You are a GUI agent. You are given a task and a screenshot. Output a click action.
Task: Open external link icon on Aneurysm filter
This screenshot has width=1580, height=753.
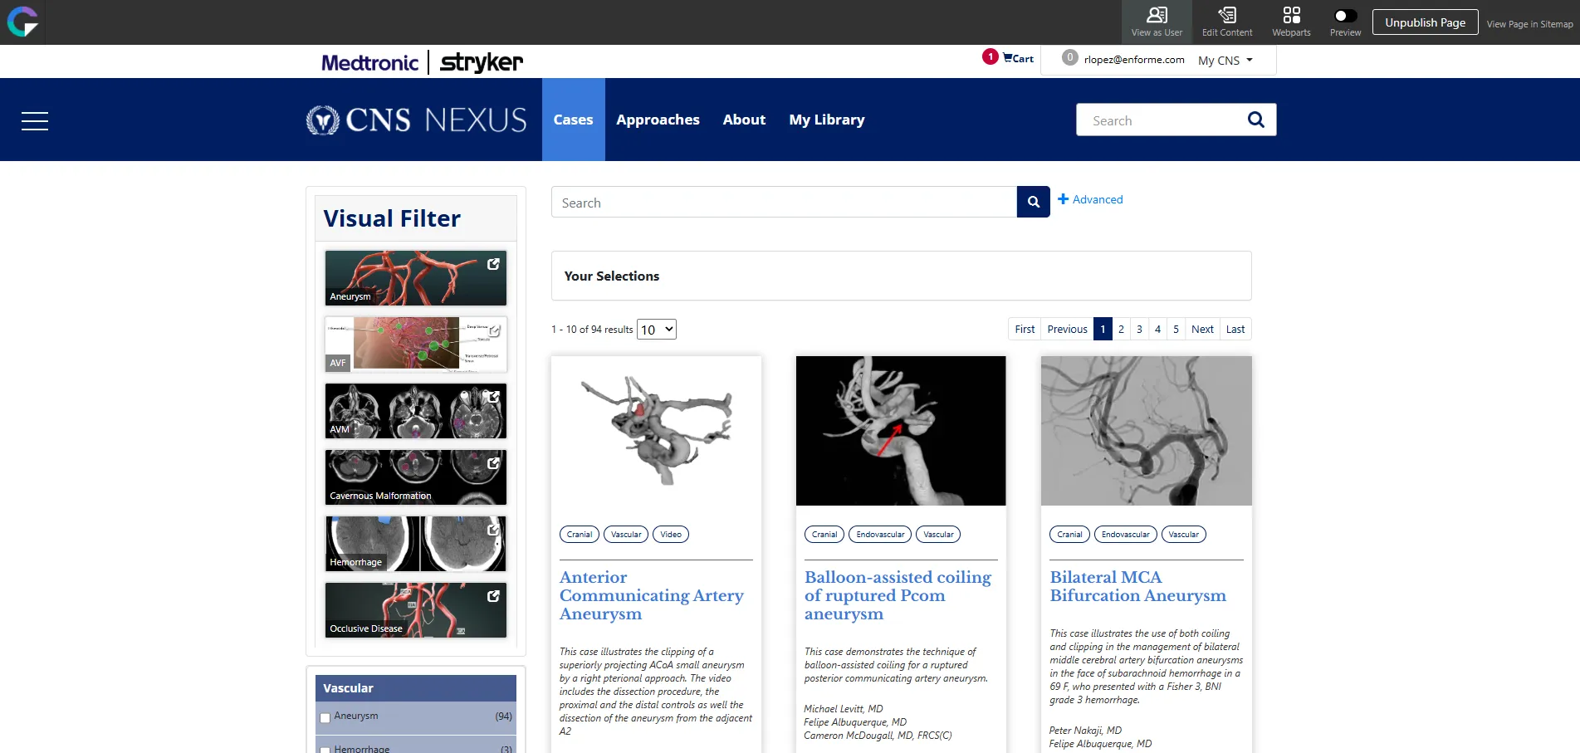coord(493,264)
